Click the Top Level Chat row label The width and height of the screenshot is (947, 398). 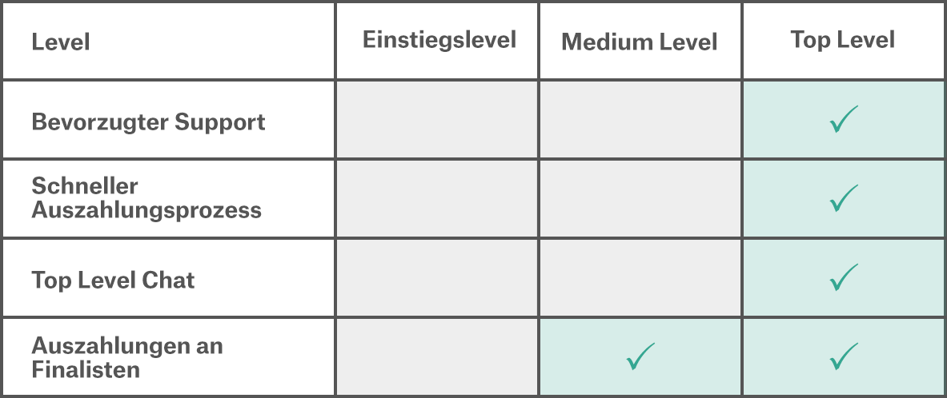[x=113, y=280]
